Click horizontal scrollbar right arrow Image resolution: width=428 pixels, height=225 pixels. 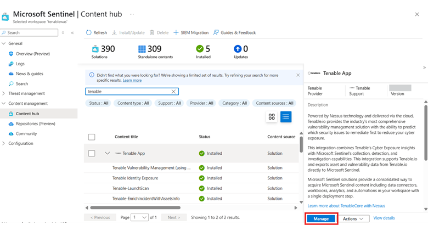click(x=296, y=208)
